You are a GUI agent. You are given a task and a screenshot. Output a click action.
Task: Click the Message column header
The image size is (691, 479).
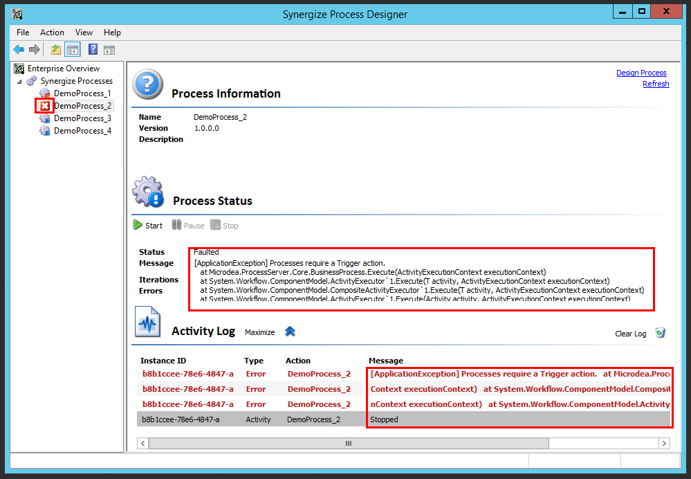point(385,361)
